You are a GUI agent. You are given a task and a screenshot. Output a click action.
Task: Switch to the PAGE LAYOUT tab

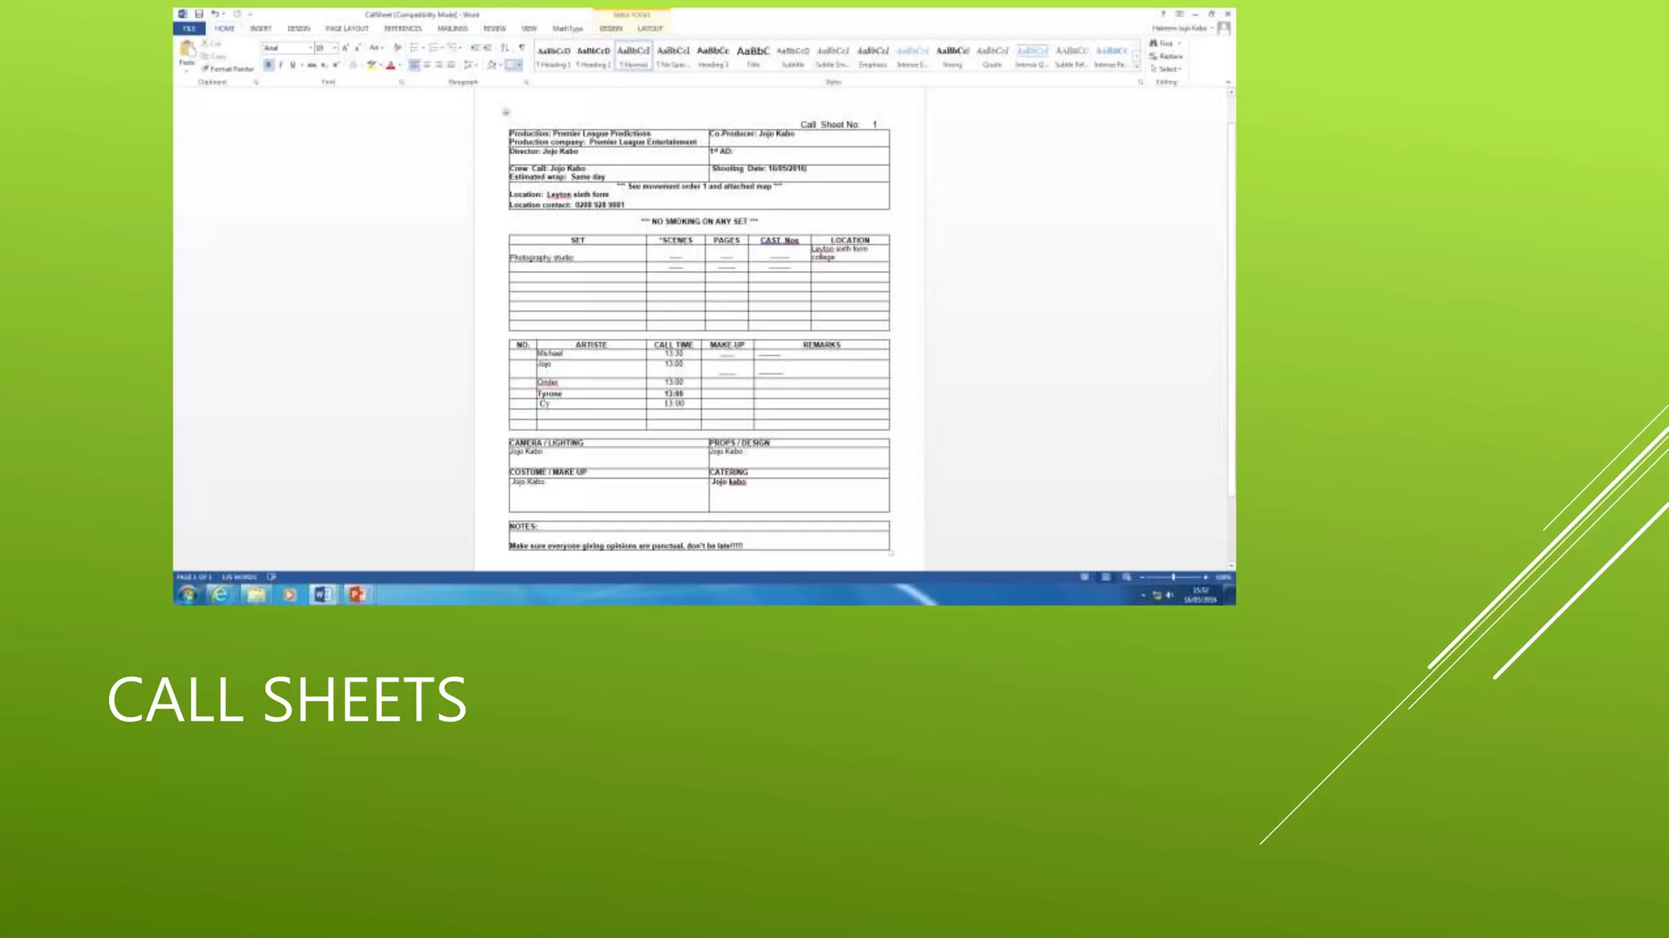pos(347,28)
